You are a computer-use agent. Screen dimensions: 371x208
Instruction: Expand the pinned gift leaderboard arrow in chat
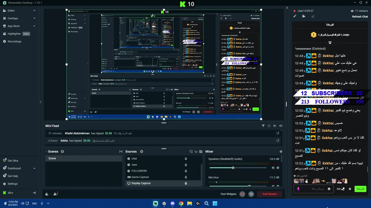(330, 43)
